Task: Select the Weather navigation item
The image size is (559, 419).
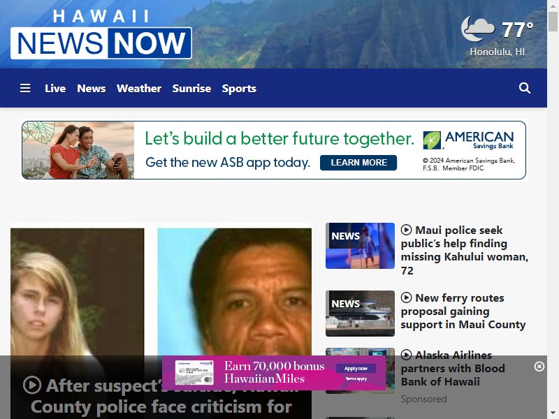Action: 139,89
